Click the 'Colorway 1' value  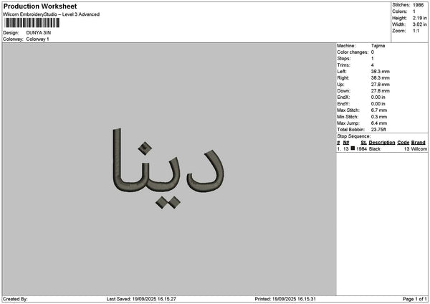37,39
